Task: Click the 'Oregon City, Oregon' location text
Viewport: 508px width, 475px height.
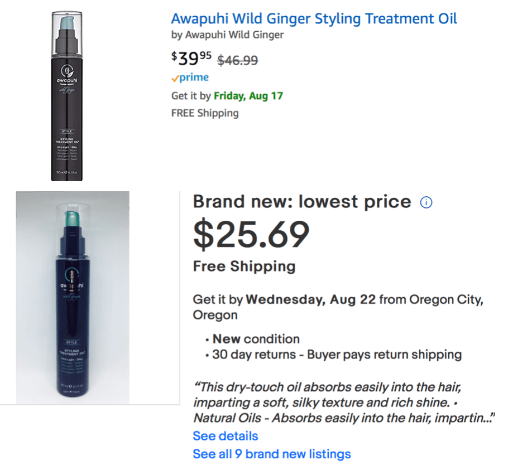Action: click(x=445, y=299)
